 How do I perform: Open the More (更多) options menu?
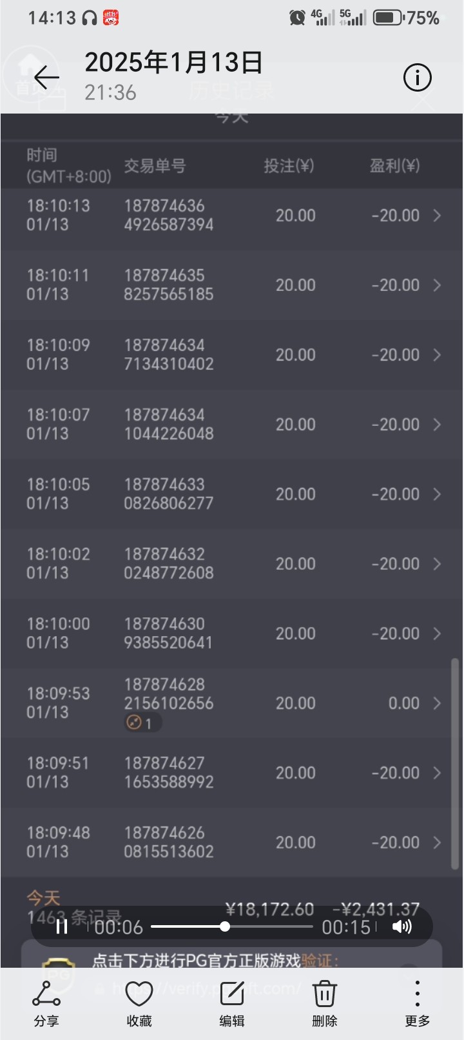coord(417,1003)
